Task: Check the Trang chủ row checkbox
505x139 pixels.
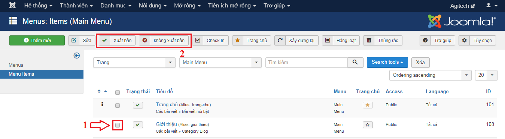Action: tap(118, 105)
